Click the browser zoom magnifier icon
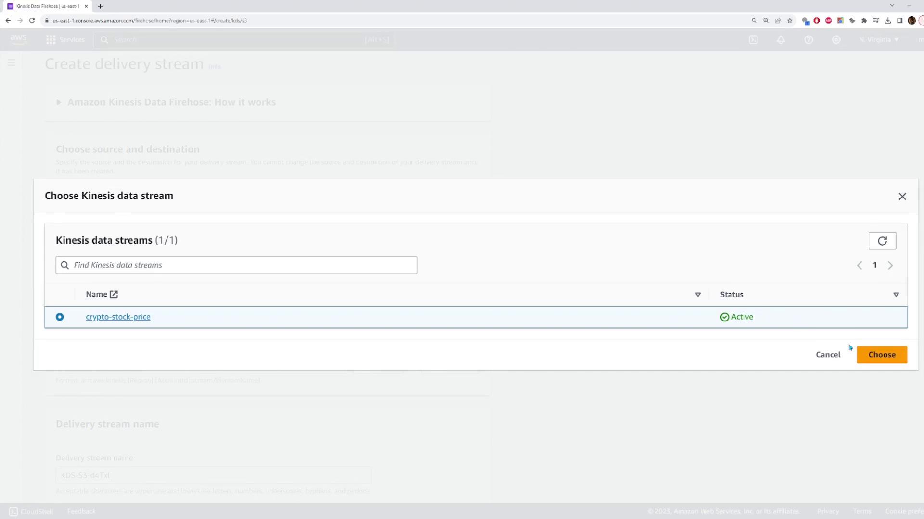This screenshot has width=924, height=519. click(x=766, y=21)
